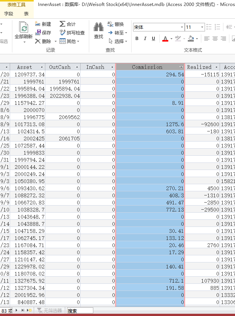Switch to the 表 (Table) tab
The image size is (235, 316).
coord(26,13)
